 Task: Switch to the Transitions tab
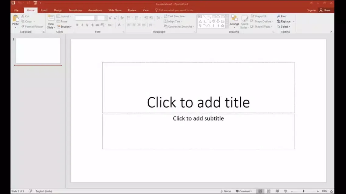(x=75, y=10)
